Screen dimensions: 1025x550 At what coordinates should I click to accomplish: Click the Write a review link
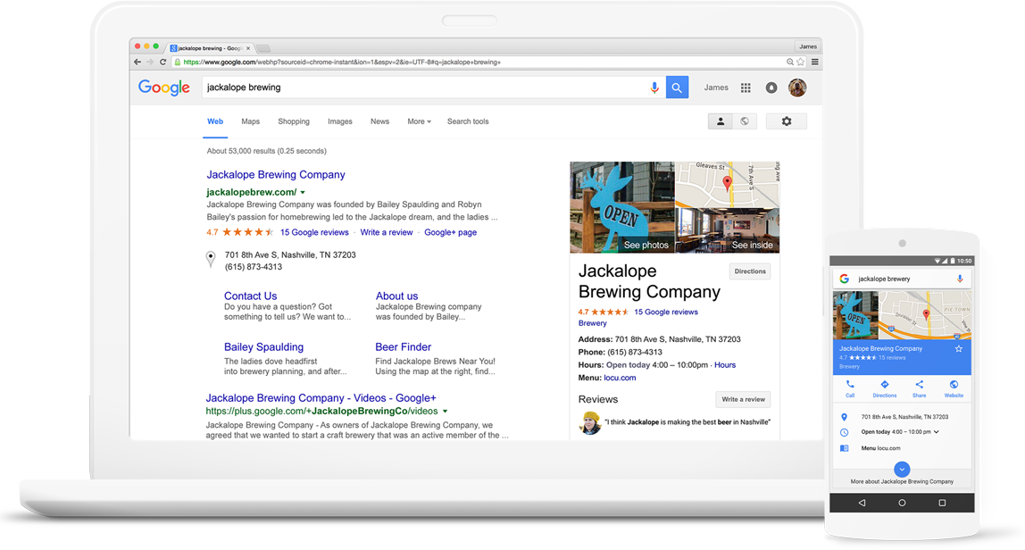point(387,231)
